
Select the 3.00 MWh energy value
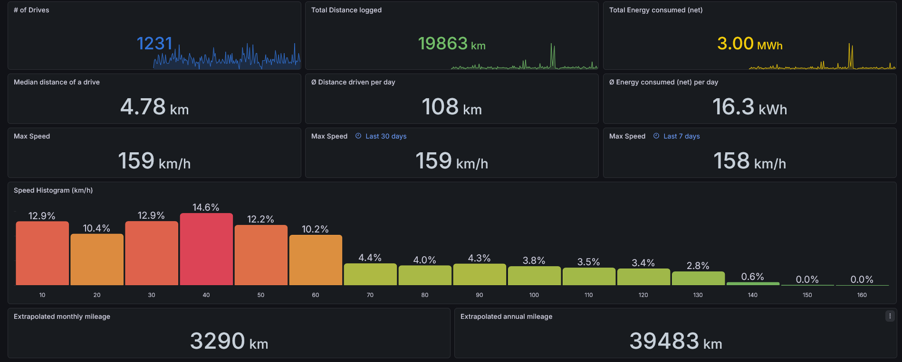pyautogui.click(x=750, y=44)
